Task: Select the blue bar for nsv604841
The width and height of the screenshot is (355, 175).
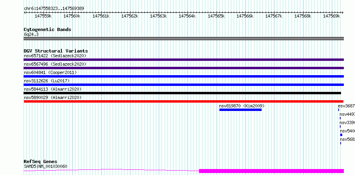Action: (x=183, y=76)
